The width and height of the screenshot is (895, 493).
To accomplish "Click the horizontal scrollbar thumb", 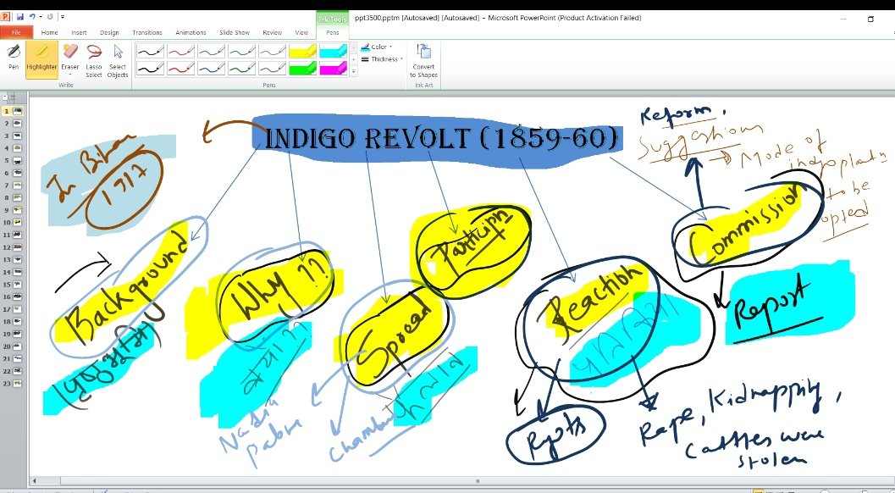I will pos(478,481).
